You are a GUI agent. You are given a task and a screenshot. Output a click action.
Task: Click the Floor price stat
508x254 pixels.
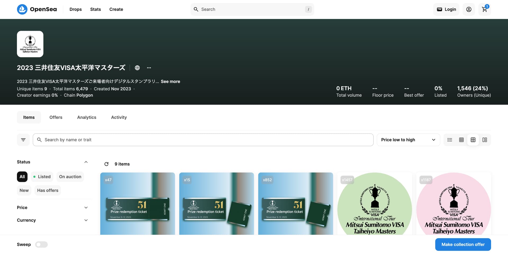point(383,92)
